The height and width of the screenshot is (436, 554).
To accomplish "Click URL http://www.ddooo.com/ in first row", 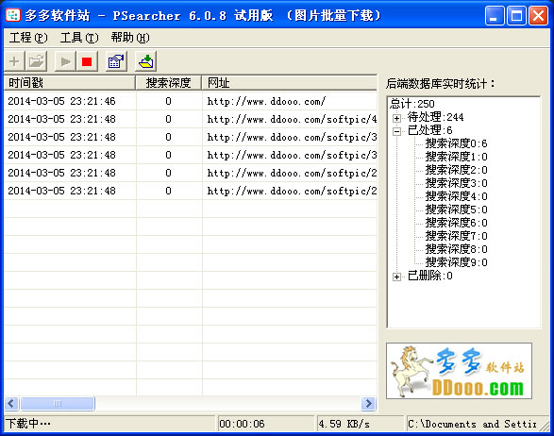I will pos(266,101).
